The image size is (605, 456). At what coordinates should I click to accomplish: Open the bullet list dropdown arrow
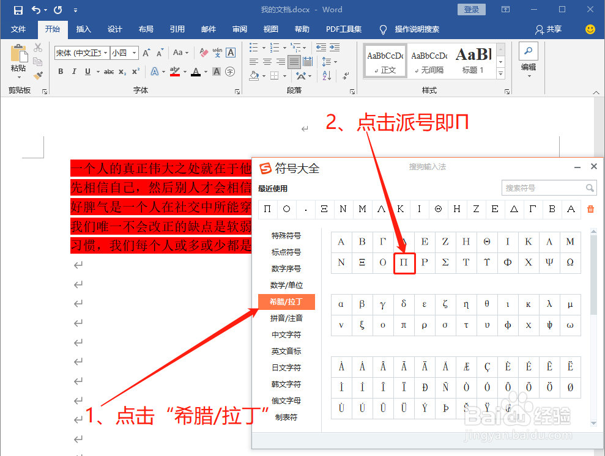click(264, 48)
